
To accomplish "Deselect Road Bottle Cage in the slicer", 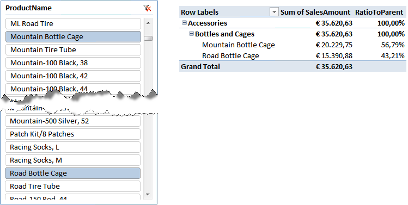I will point(72,173).
